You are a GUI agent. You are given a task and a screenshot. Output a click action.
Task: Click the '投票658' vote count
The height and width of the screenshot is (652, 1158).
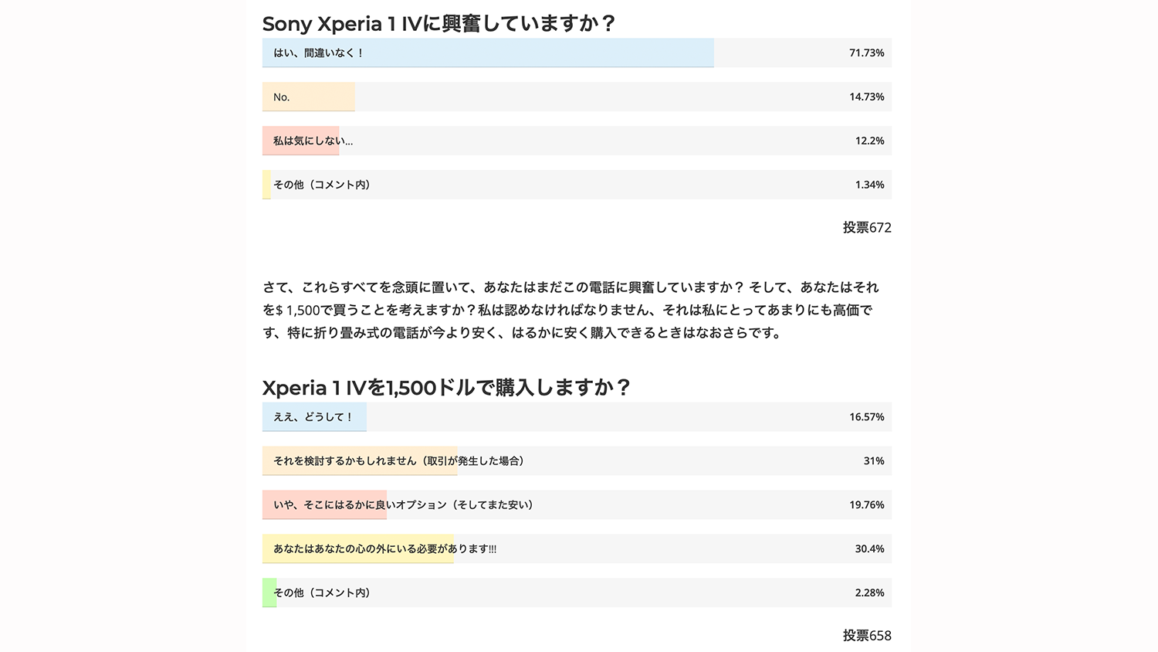866,636
